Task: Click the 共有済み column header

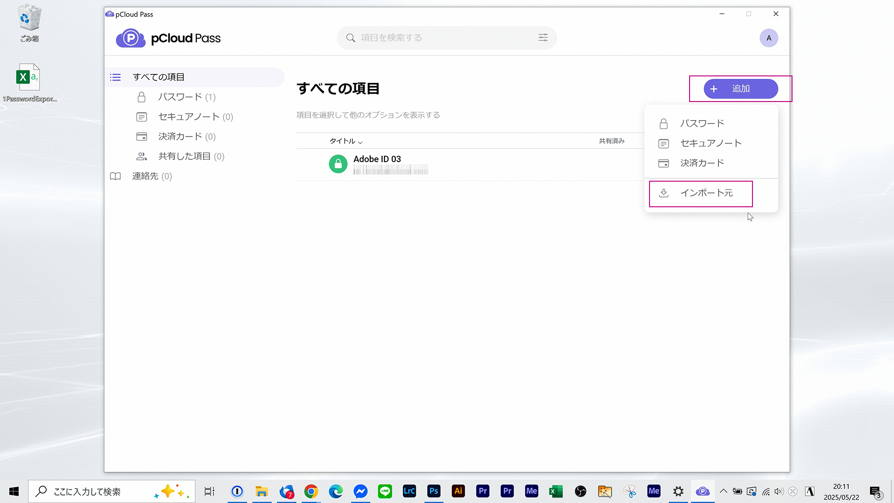Action: coord(611,141)
